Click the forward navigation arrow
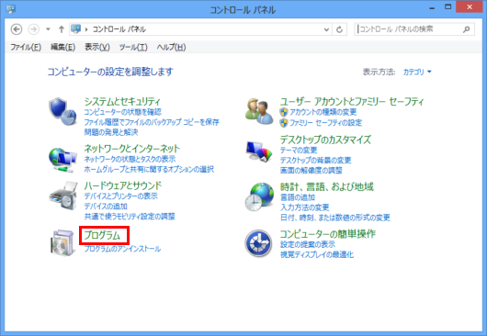The image size is (487, 336). point(34,29)
